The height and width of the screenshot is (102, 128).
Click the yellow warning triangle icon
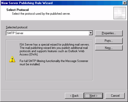coord(12,59)
